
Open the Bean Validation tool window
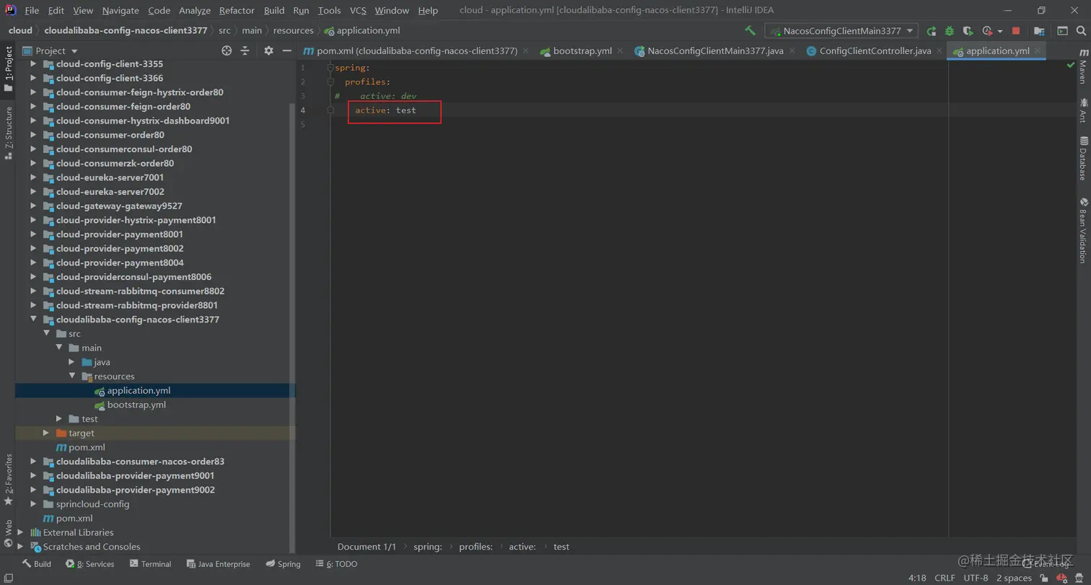(x=1083, y=230)
